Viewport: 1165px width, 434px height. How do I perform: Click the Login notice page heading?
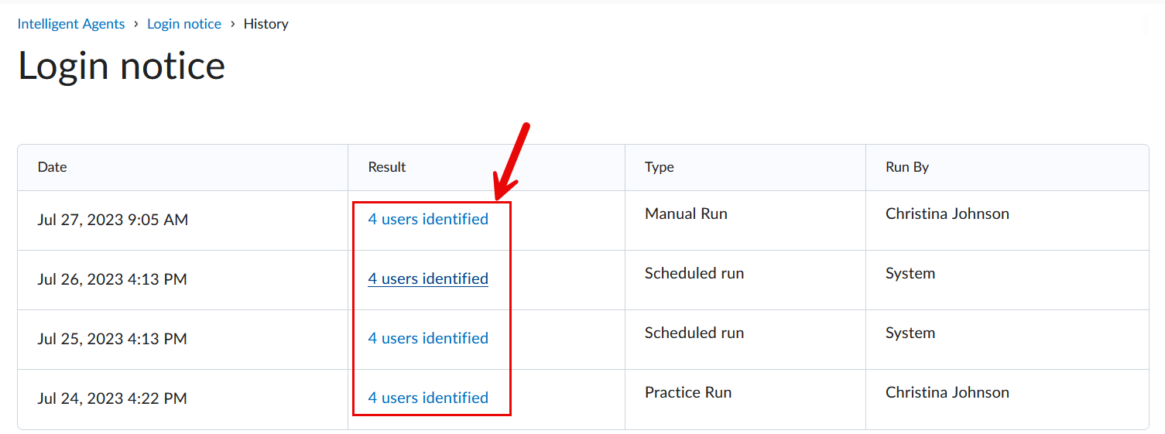click(x=122, y=66)
